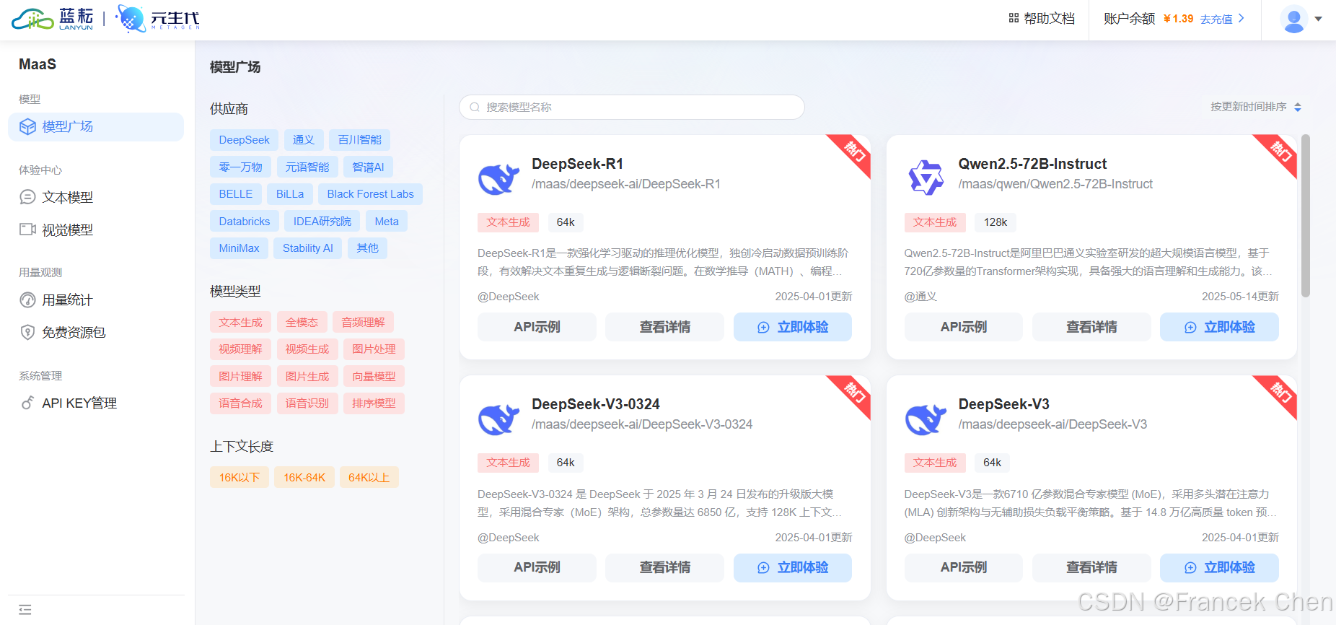
Task: Click 立即体验 for DeepSeek-V3-0324
Action: tap(793, 568)
